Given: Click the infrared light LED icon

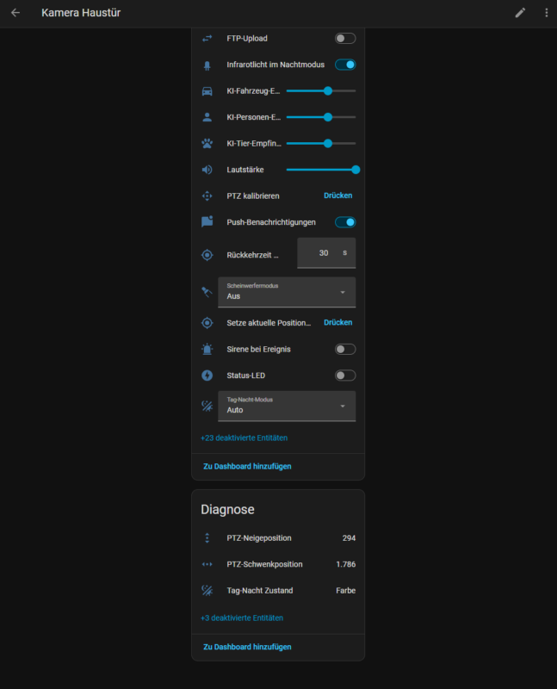Looking at the screenshot, I should pyautogui.click(x=207, y=65).
